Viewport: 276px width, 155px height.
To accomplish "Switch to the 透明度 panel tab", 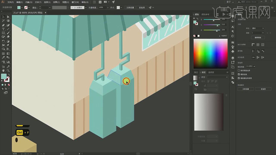I will pos(211,72).
